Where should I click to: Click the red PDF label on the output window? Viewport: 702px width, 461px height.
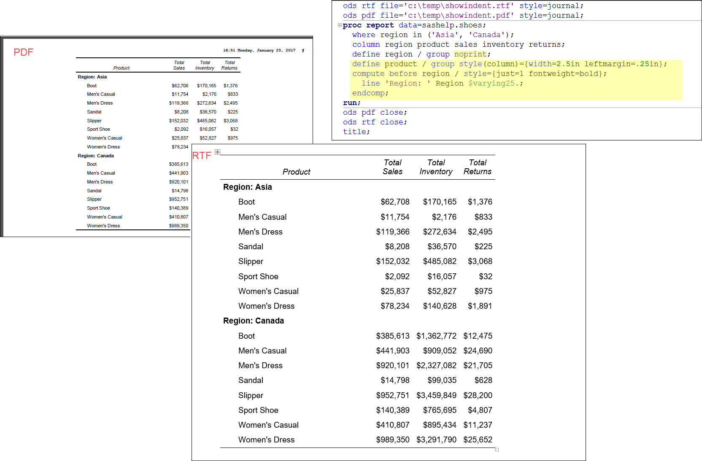[x=23, y=52]
